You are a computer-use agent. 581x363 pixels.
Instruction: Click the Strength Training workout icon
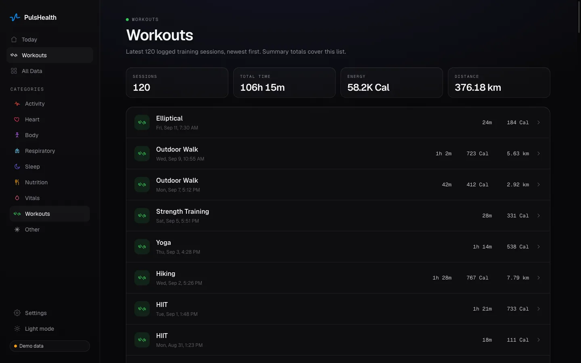tap(142, 216)
